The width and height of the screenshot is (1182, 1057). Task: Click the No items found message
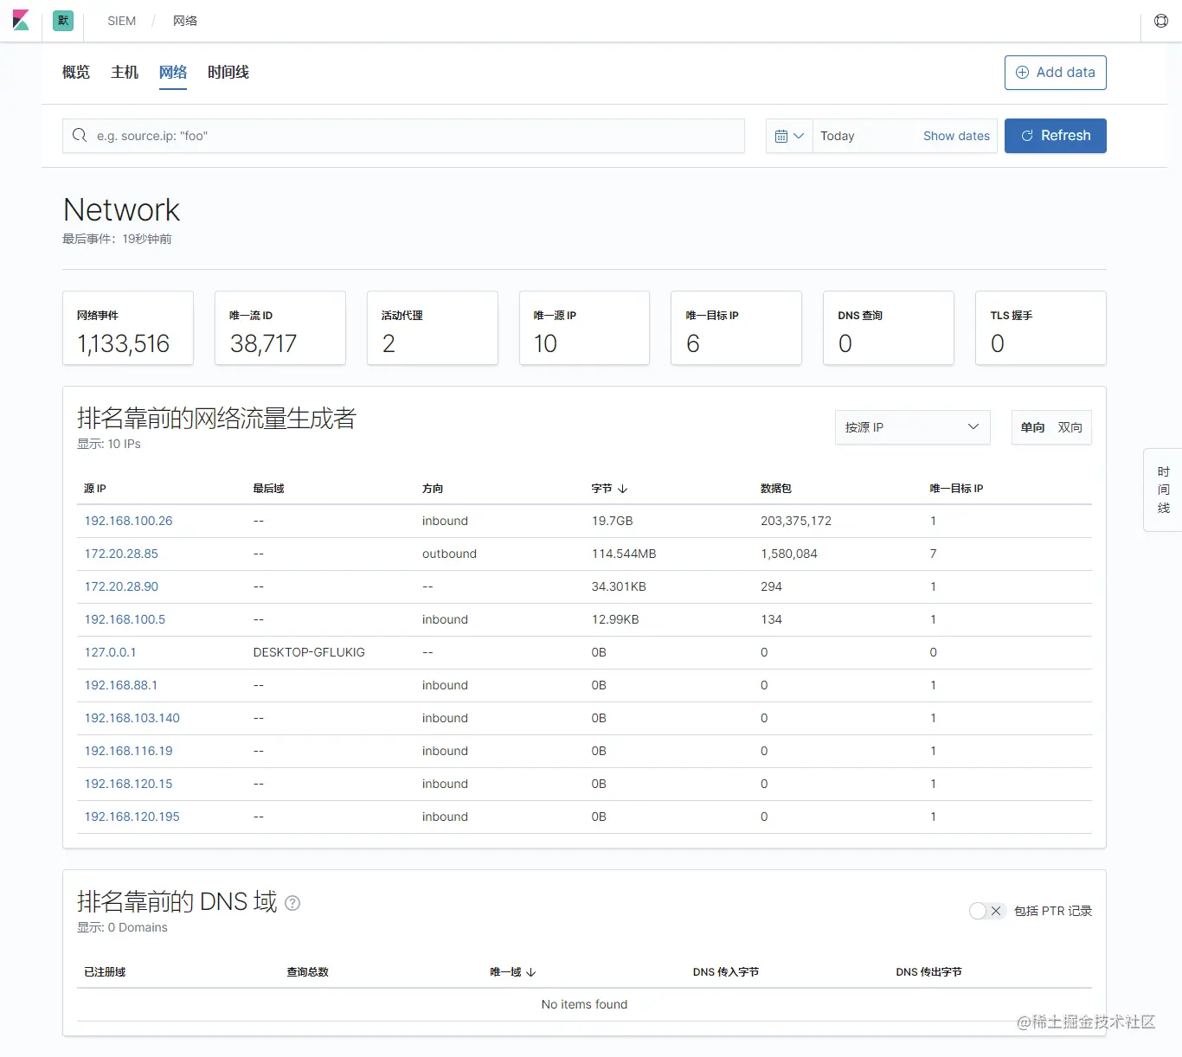tap(584, 1004)
